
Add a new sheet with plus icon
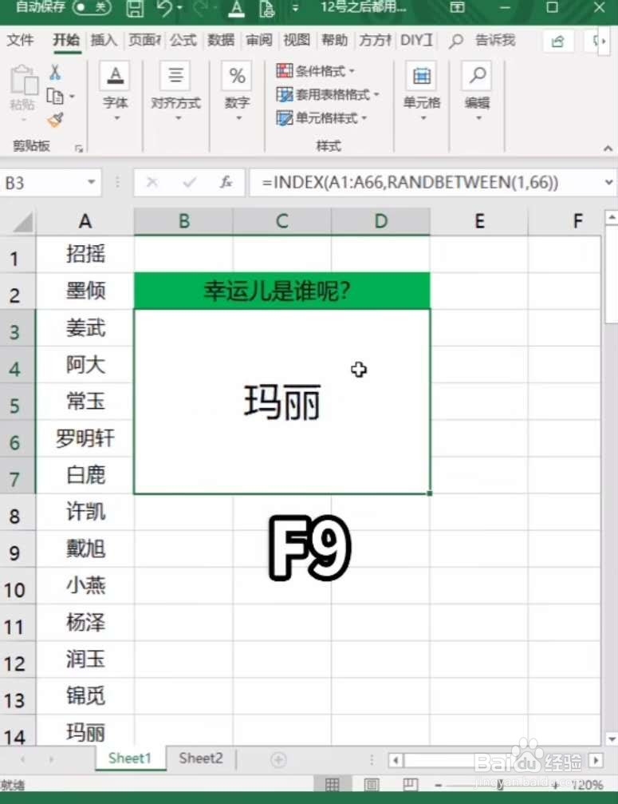click(278, 760)
